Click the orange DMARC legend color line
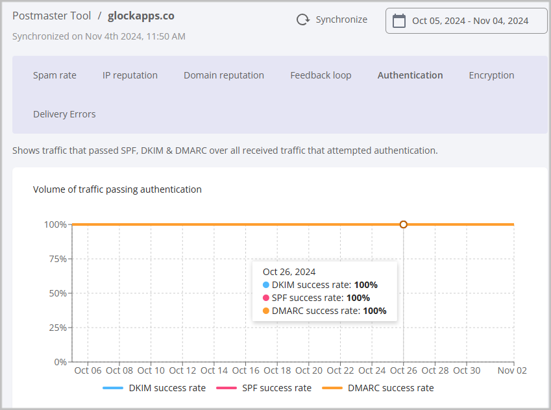 click(331, 388)
